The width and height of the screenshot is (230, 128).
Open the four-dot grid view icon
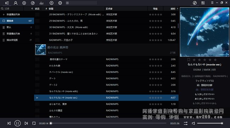[x=203, y=3]
